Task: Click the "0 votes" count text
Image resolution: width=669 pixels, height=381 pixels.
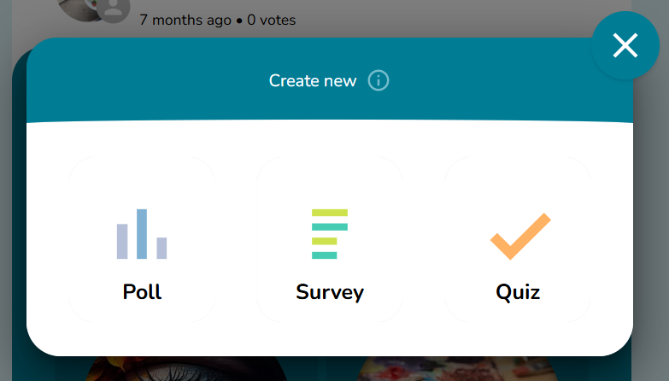Action: pyautogui.click(x=272, y=20)
